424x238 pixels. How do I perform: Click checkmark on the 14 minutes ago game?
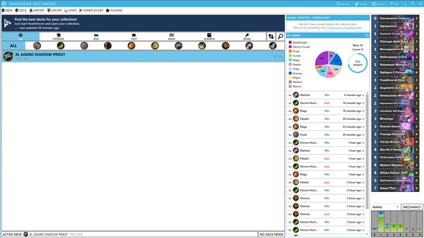tap(364, 103)
